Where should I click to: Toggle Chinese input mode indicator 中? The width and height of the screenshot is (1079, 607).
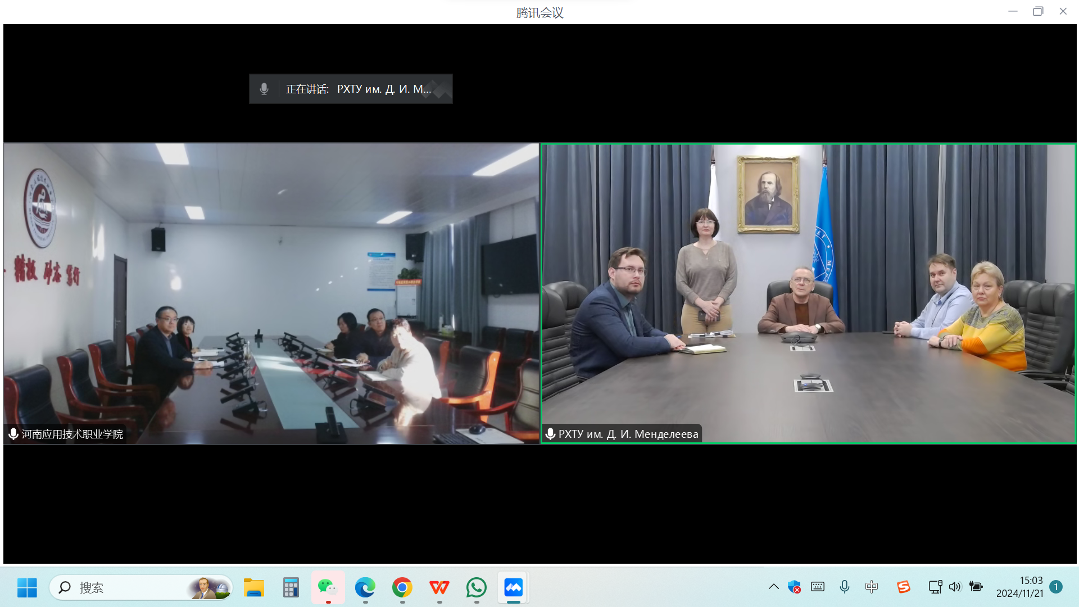871,587
